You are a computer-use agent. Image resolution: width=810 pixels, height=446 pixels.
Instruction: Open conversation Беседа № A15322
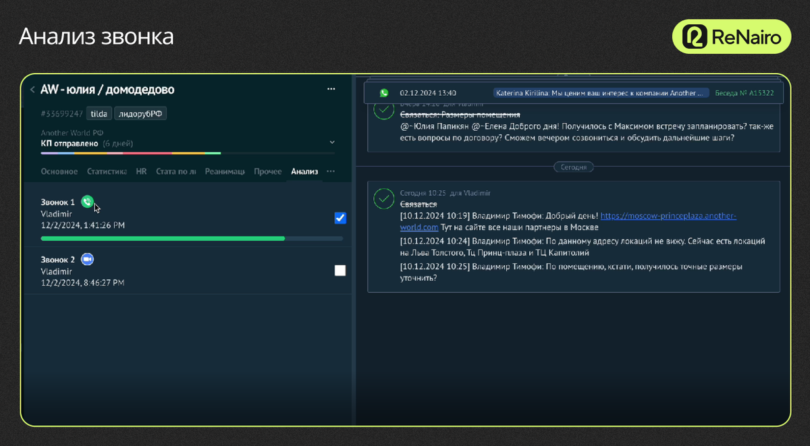click(746, 93)
